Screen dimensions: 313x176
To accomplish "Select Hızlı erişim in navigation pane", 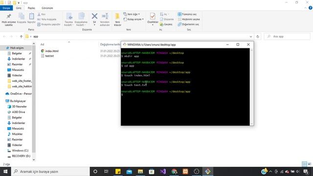I will click(x=17, y=48).
